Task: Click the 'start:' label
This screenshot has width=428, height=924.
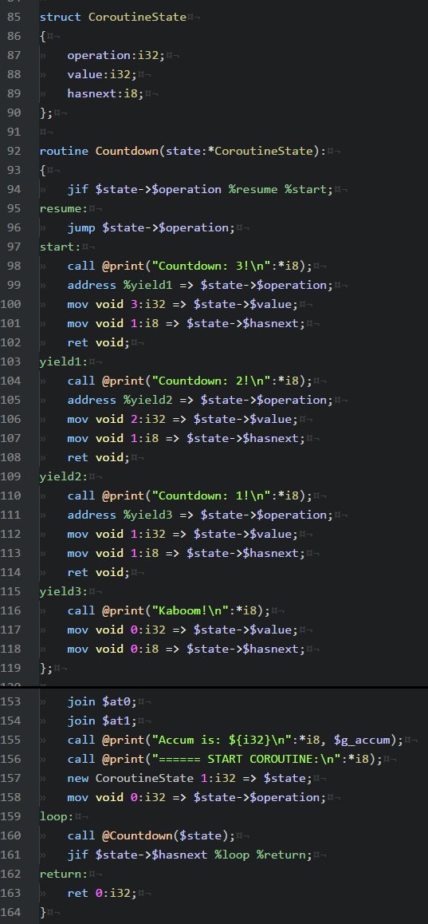Action: [x=60, y=247]
